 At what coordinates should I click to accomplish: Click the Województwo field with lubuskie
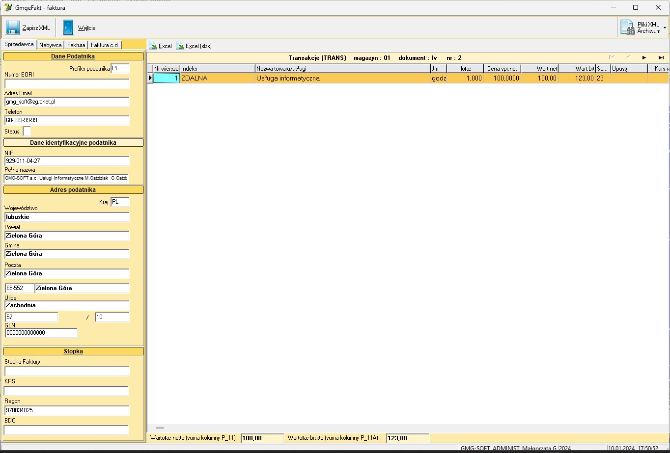tap(67, 217)
